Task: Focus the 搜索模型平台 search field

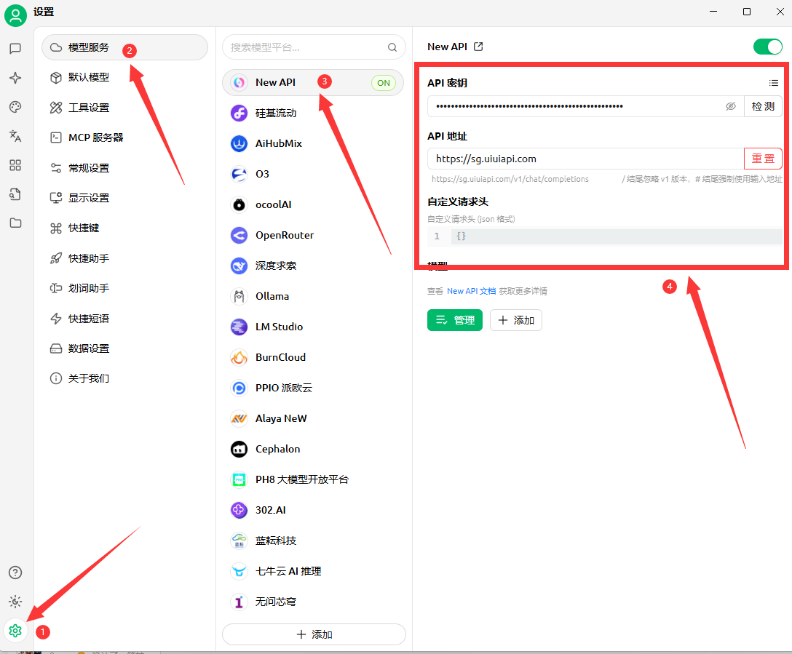Action: pos(314,47)
